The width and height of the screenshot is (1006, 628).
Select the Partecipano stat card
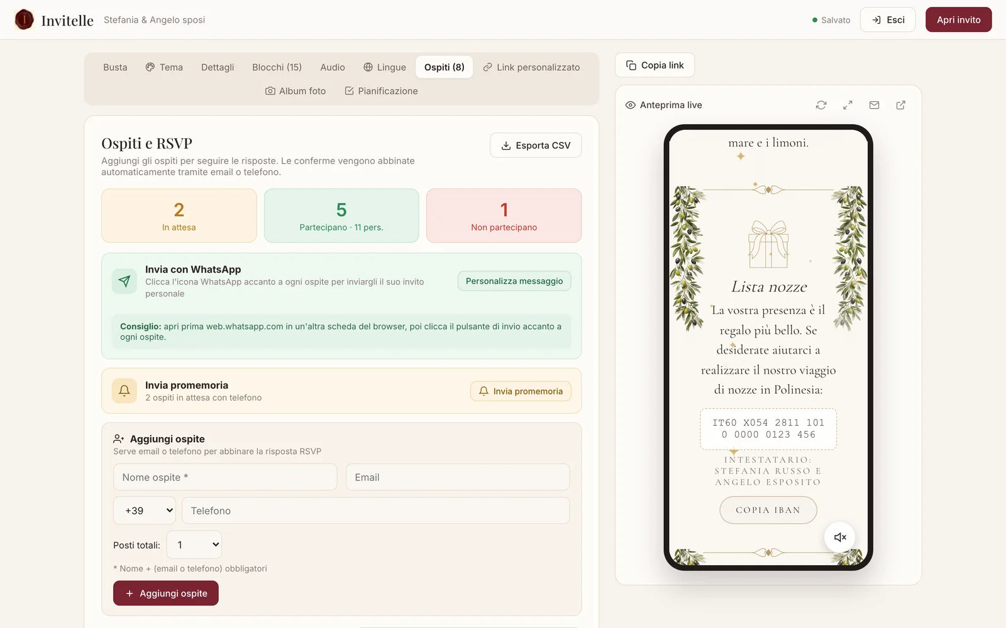[x=341, y=215]
